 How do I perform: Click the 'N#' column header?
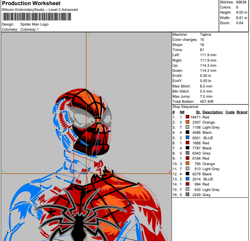coord(182,112)
